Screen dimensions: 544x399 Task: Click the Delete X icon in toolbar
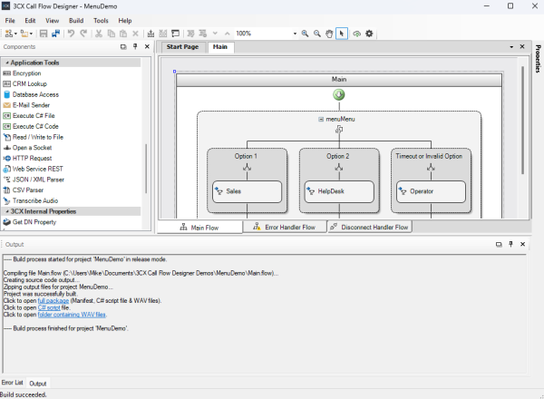(x=135, y=34)
